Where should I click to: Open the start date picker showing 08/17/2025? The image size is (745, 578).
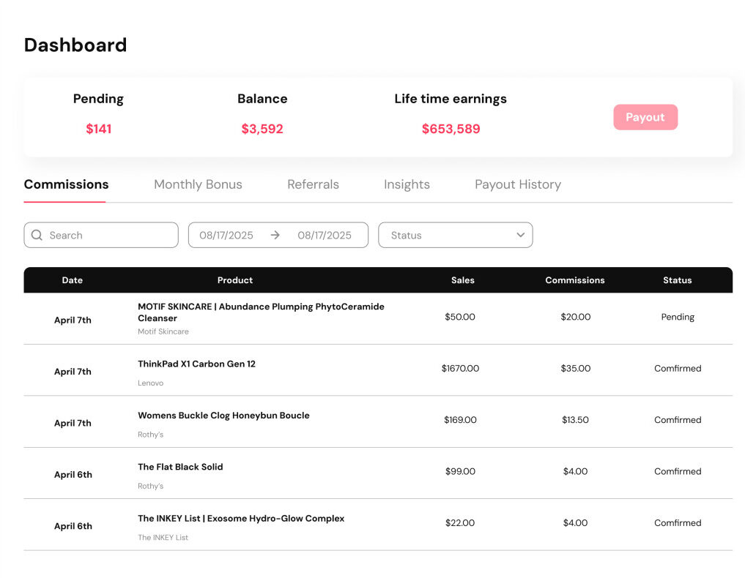(227, 235)
